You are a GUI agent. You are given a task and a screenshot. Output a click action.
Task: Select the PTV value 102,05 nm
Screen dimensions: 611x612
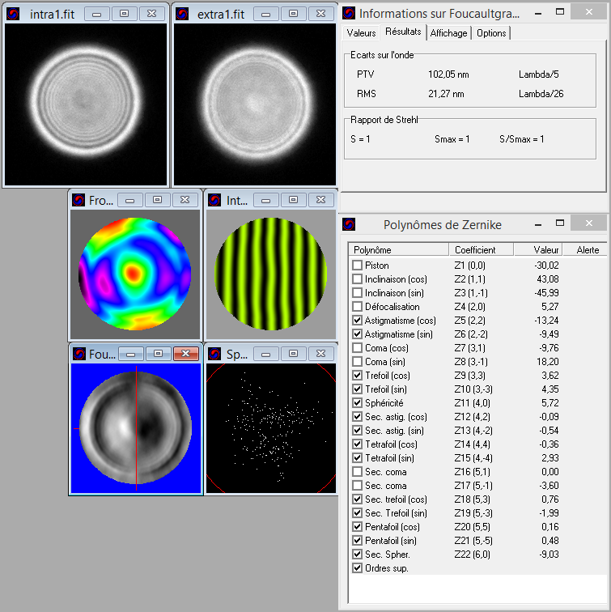448,74
